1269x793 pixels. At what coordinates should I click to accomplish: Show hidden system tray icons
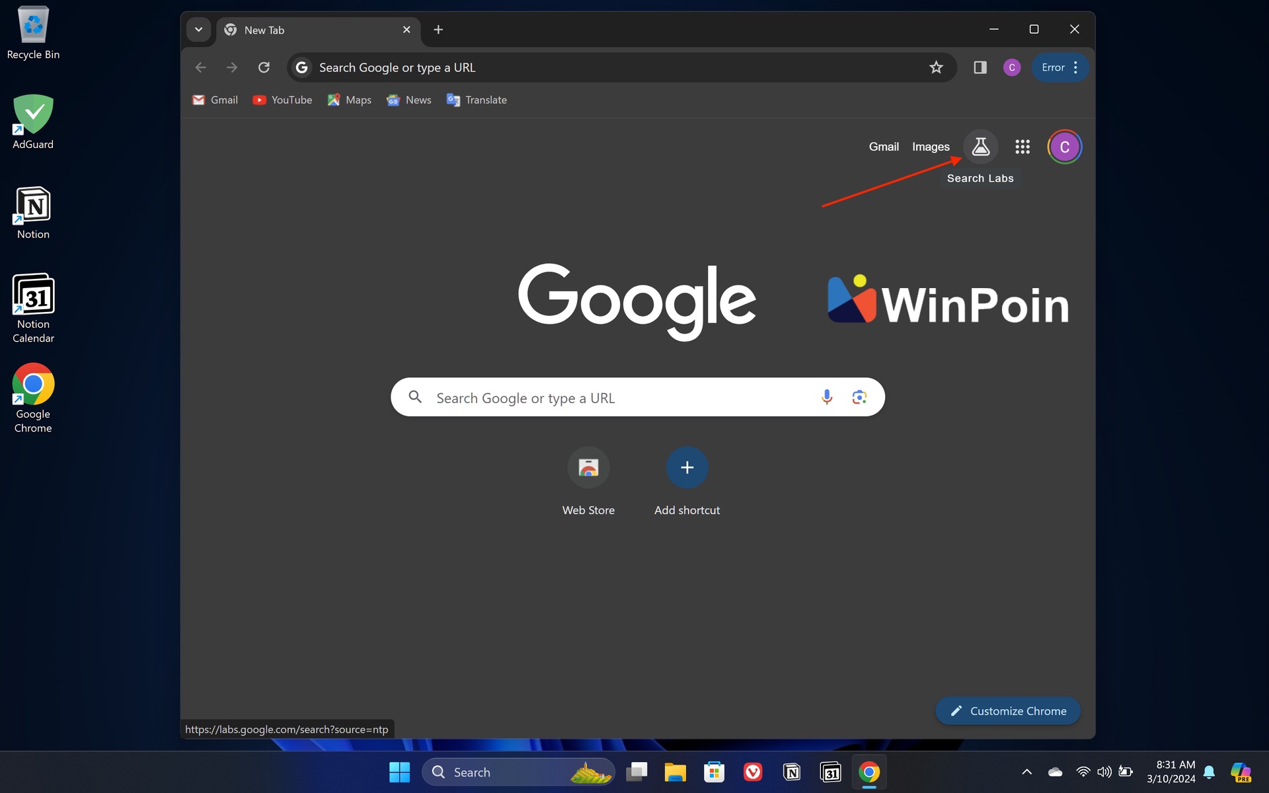tap(1026, 772)
